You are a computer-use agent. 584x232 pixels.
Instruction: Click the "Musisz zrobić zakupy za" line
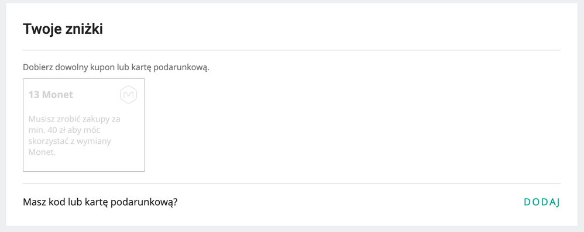click(74, 120)
